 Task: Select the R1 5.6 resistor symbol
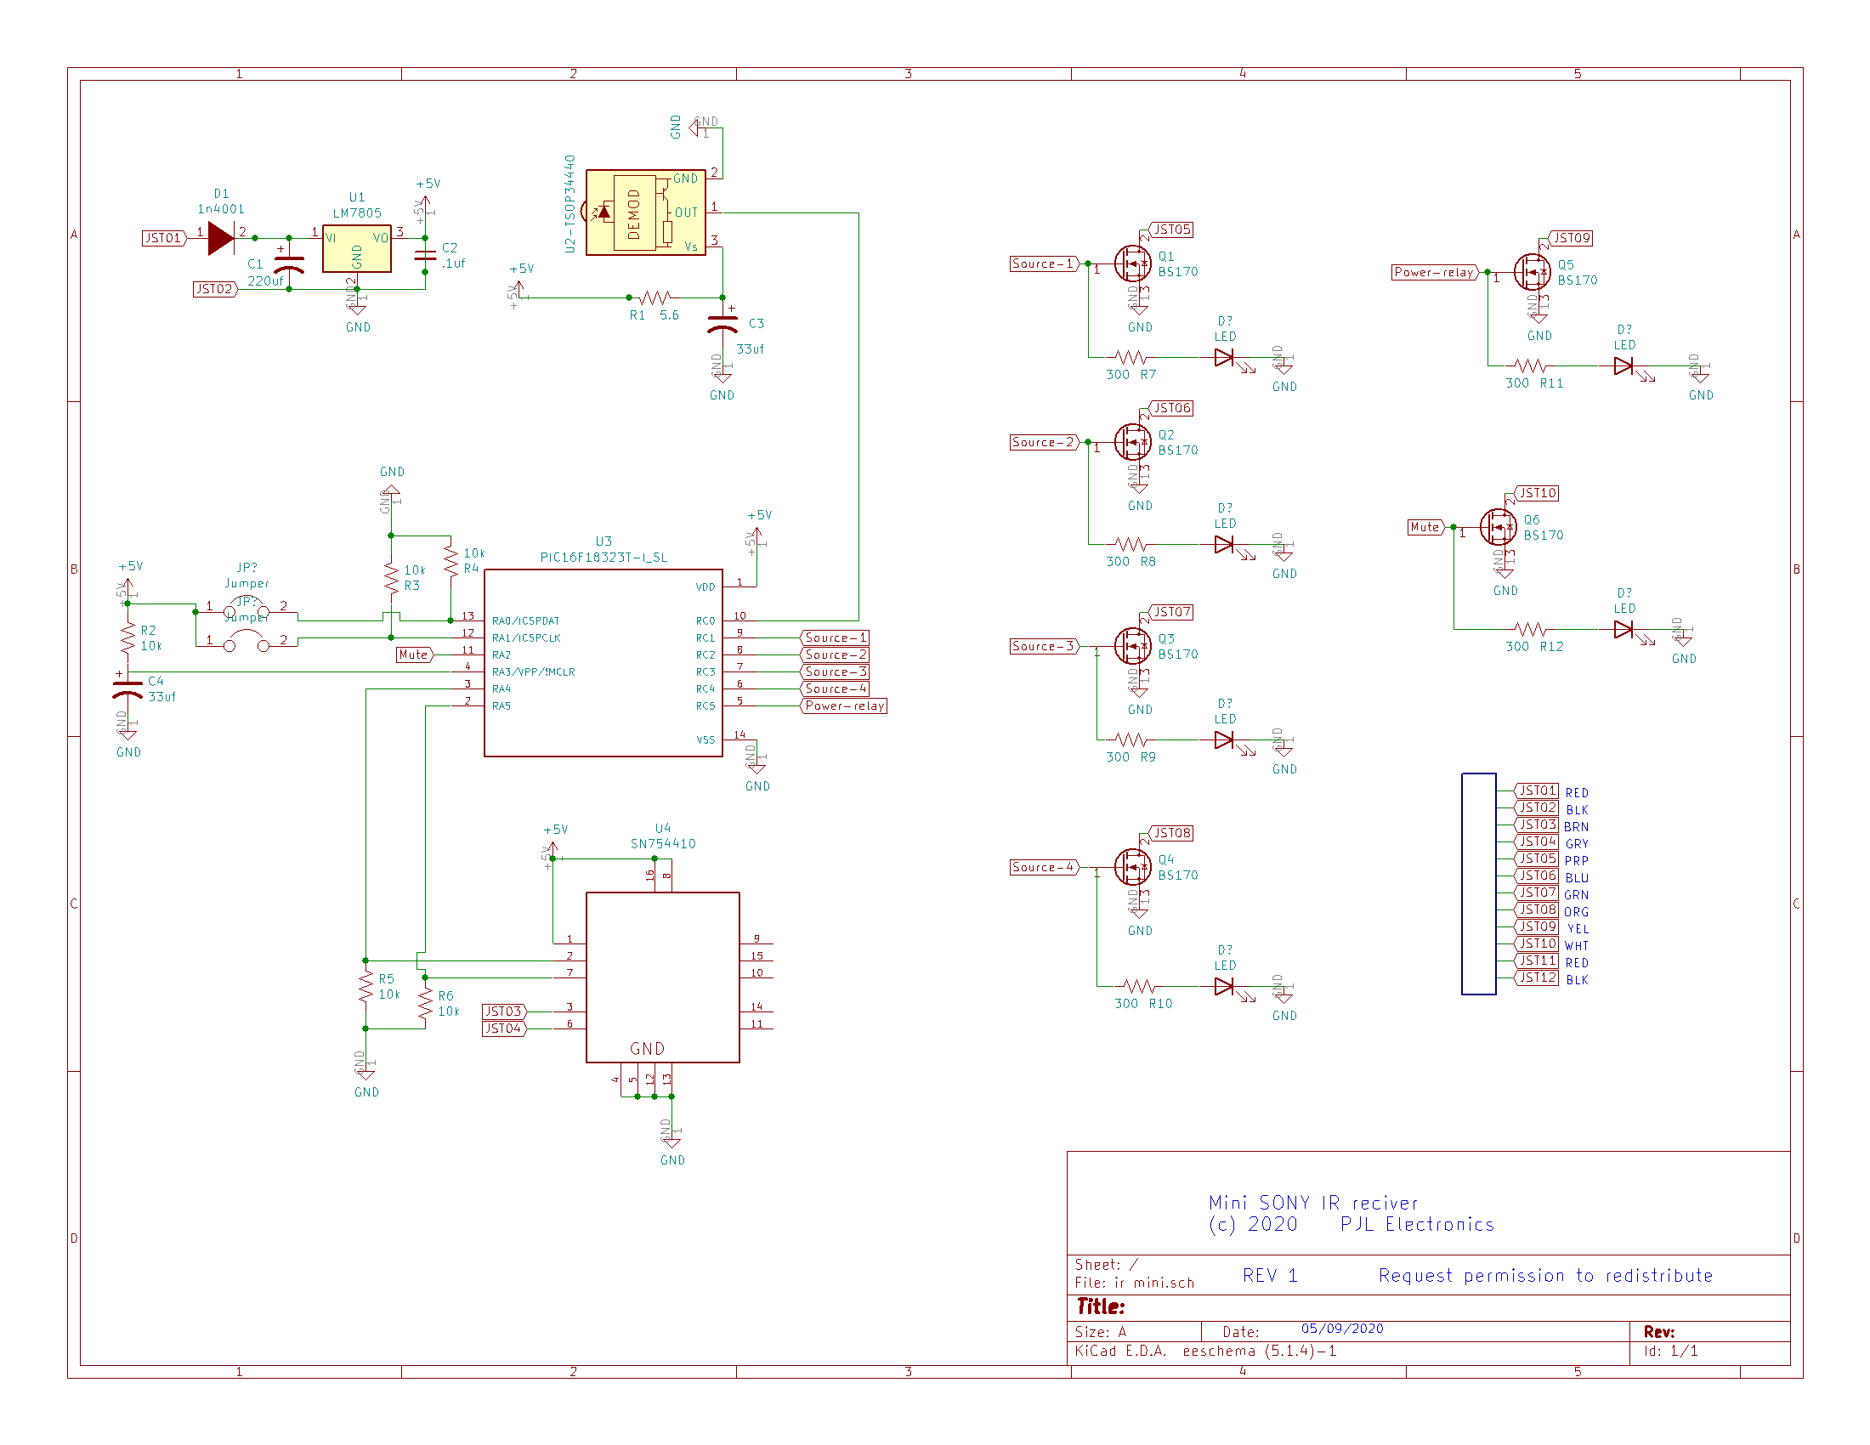click(x=654, y=297)
